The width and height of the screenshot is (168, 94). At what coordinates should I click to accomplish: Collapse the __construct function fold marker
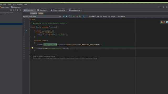coord(30,31)
